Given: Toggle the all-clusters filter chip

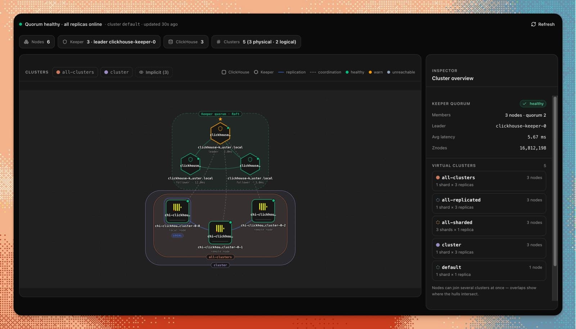Looking at the screenshot, I should (75, 72).
